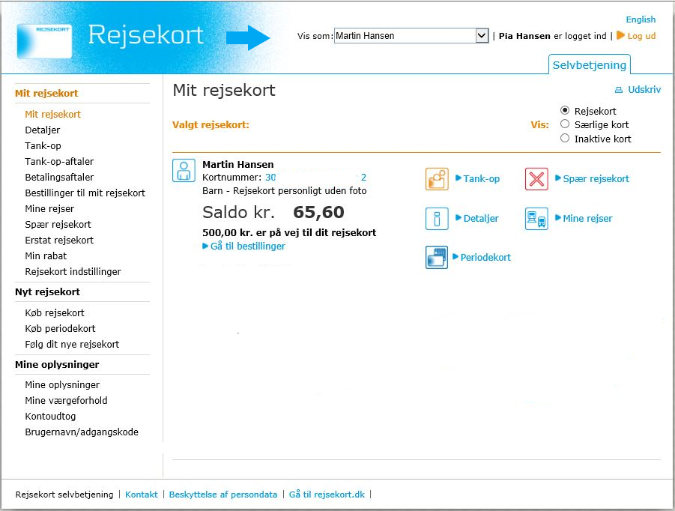The width and height of the screenshot is (675, 511).
Task: Click the orange Tank-op icon
Action: (x=437, y=179)
